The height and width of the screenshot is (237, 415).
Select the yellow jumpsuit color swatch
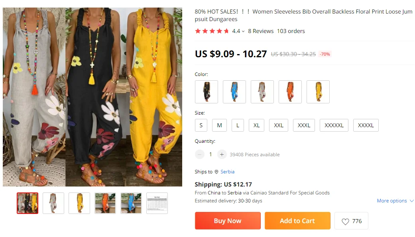coord(318,92)
